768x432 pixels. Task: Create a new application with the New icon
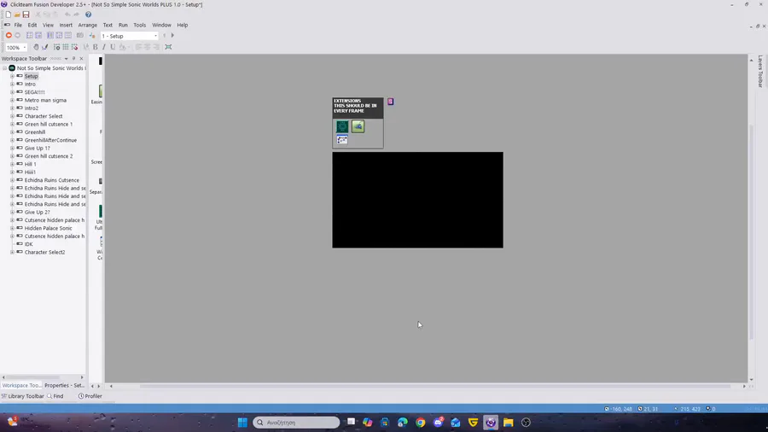click(x=9, y=15)
